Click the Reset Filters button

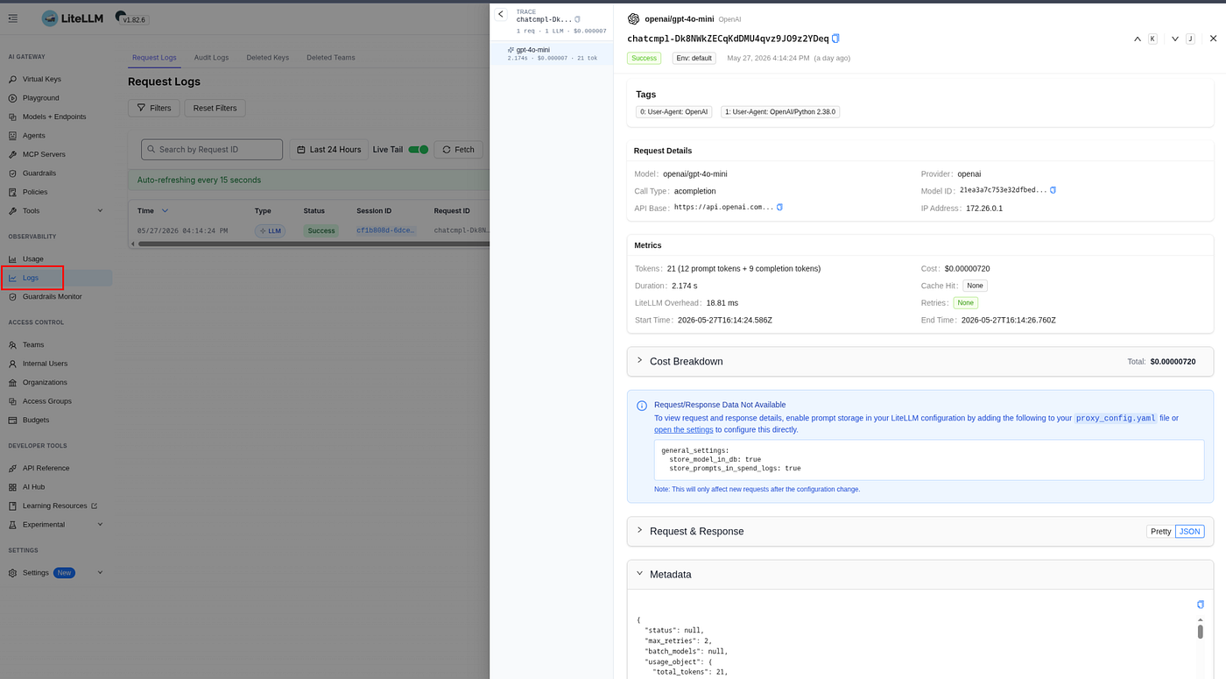click(215, 108)
